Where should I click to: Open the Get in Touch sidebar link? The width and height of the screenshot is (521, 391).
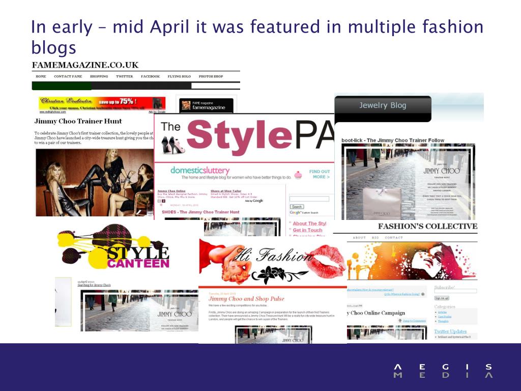tap(307, 230)
